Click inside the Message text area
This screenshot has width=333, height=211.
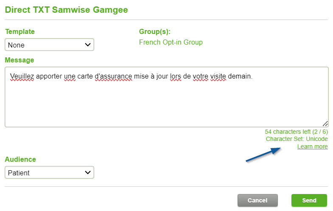click(166, 97)
